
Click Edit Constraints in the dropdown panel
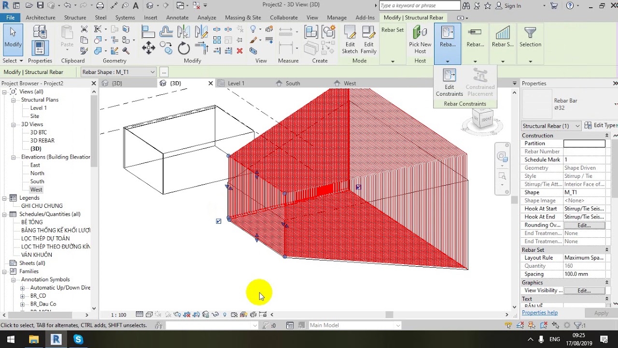[449, 83]
